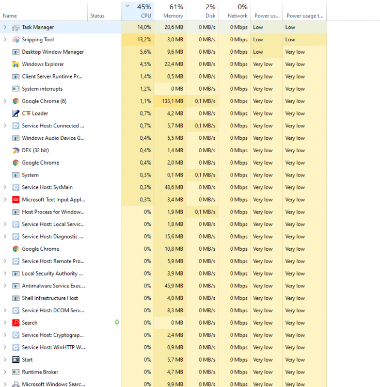Click the Service Host: Connected gear icon
Image resolution: width=380 pixels, height=387 pixels.
coord(16,126)
